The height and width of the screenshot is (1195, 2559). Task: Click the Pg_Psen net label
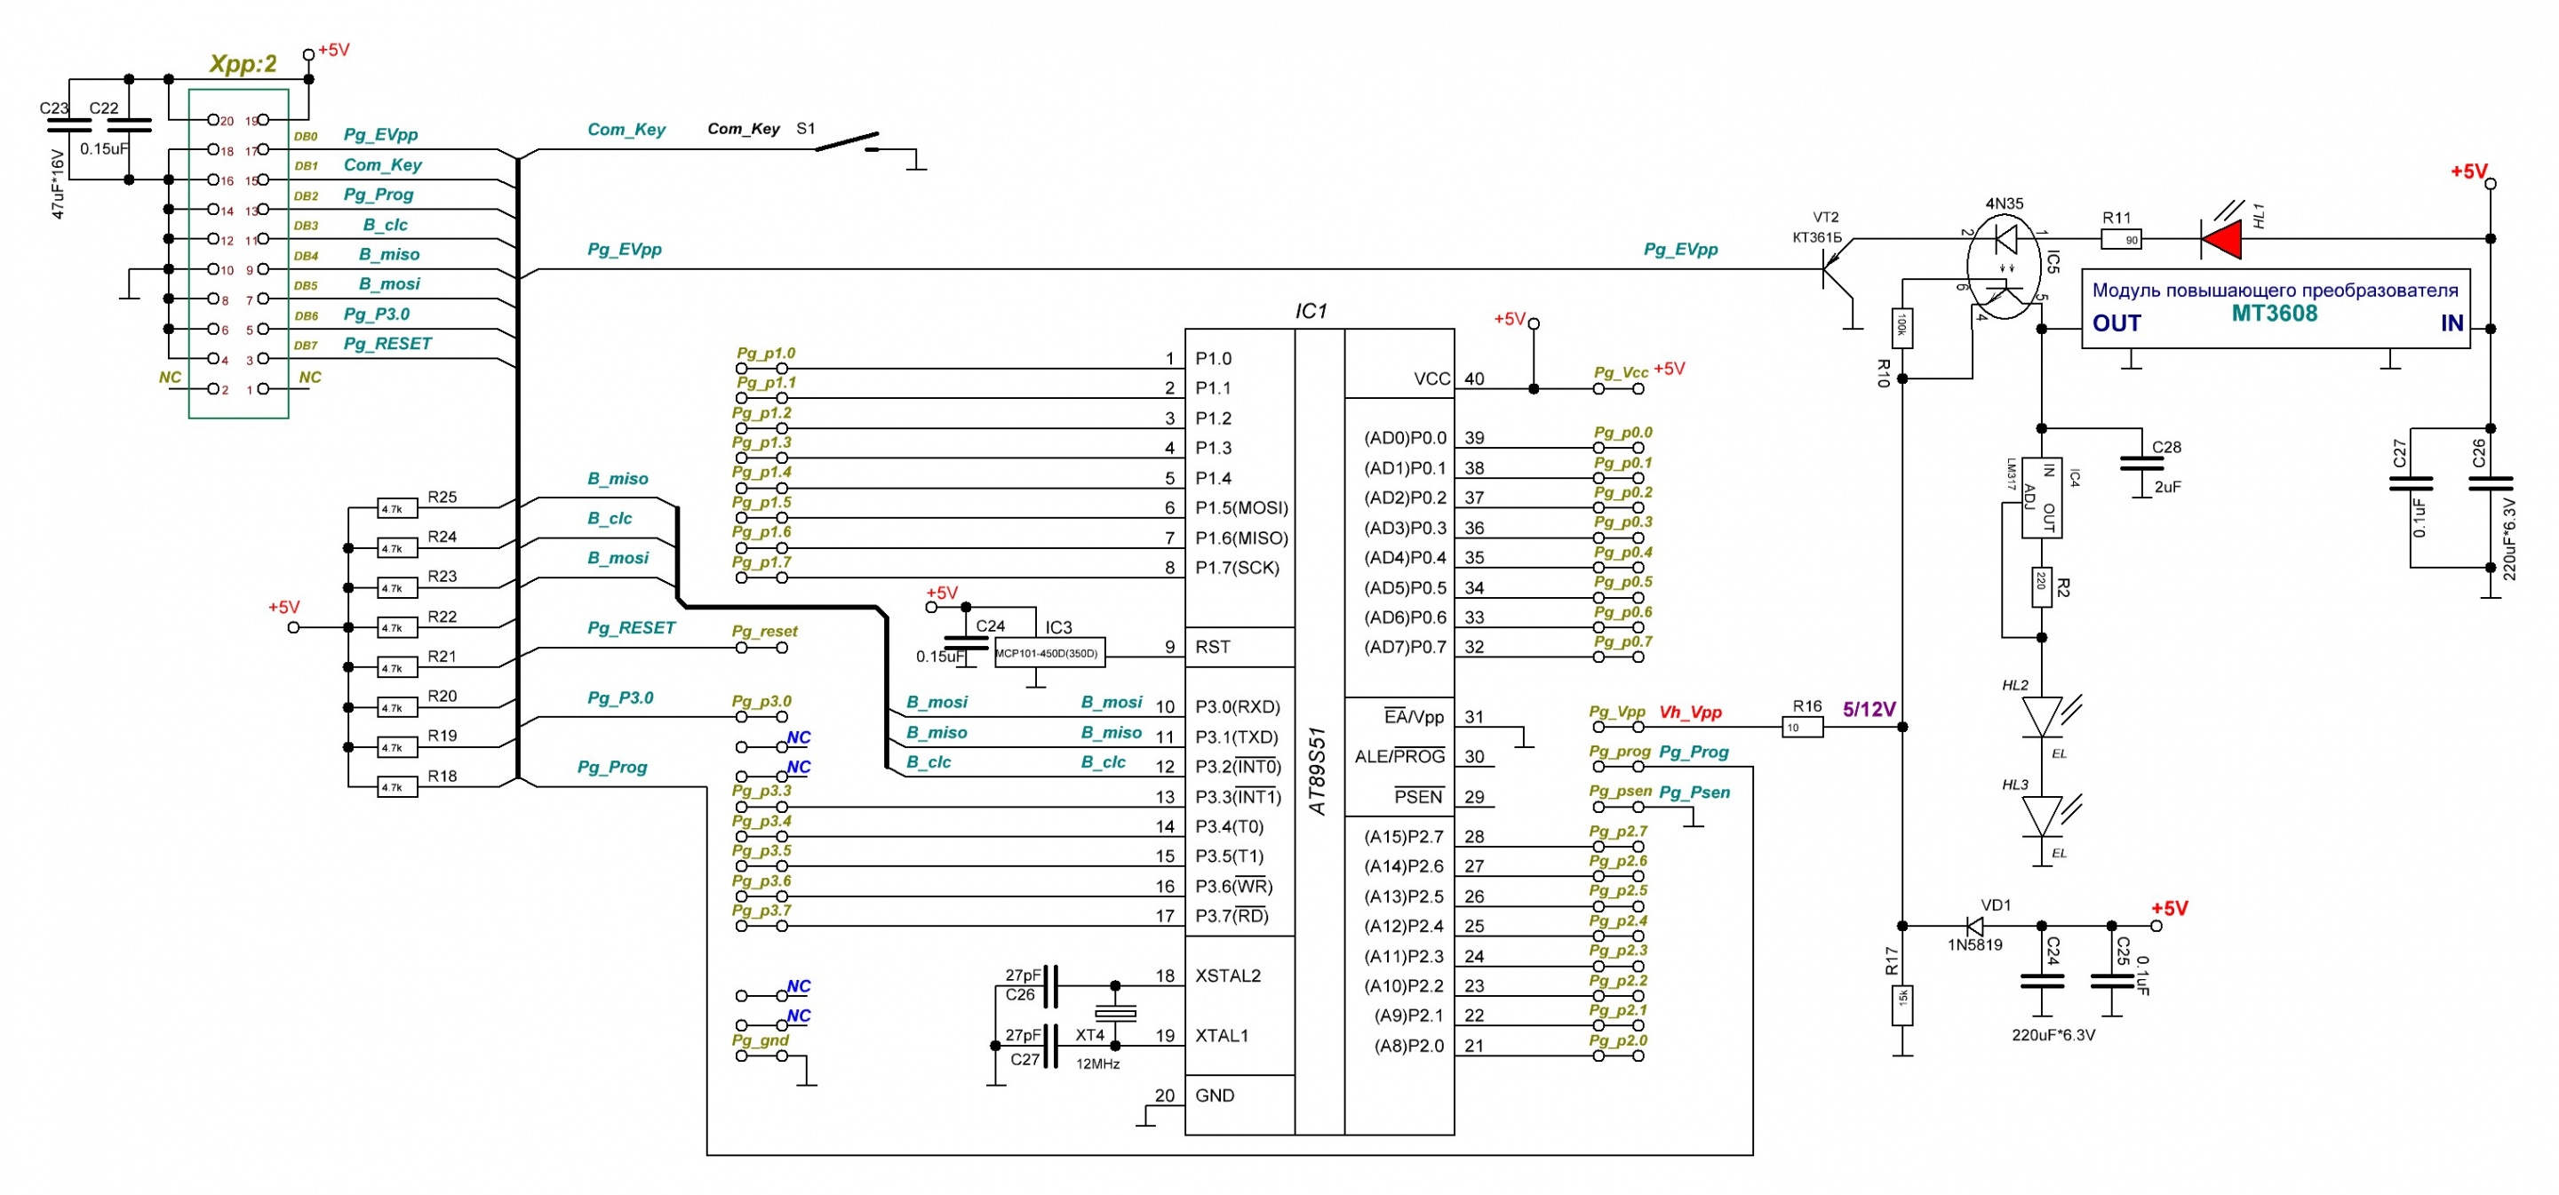pyautogui.click(x=1694, y=792)
